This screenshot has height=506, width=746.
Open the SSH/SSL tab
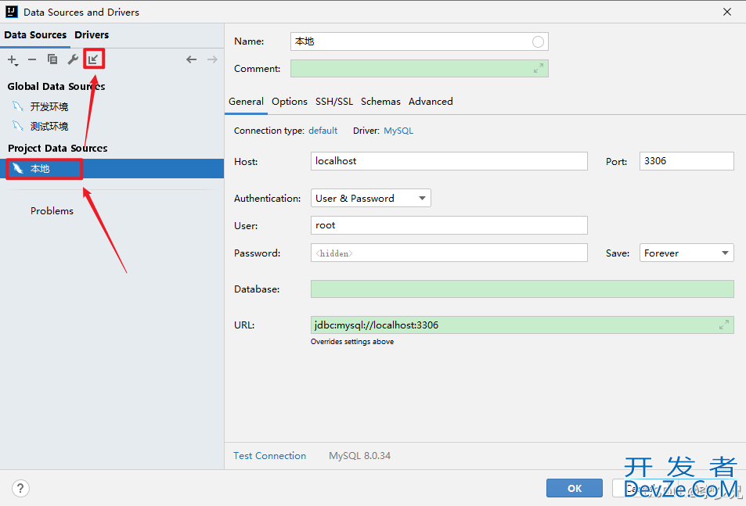pos(334,102)
